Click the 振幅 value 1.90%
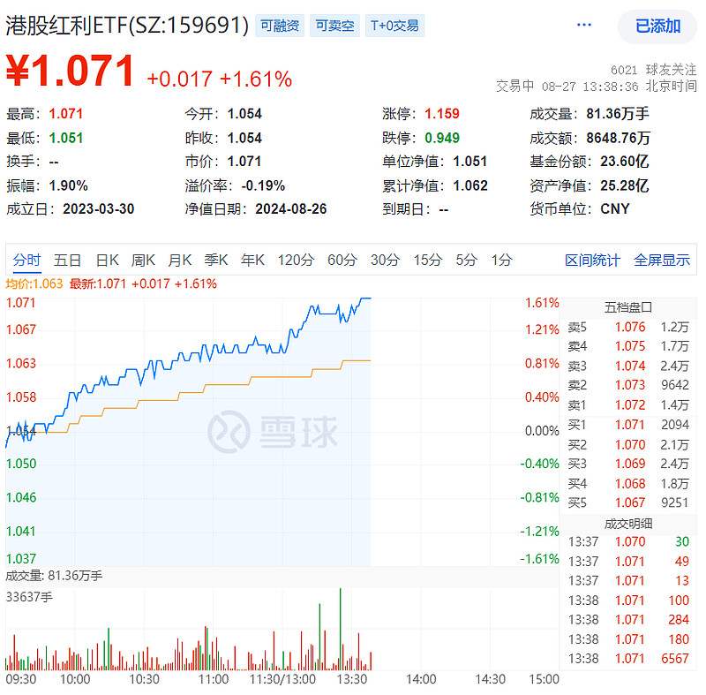The height and width of the screenshot is (695, 706). click(x=68, y=185)
